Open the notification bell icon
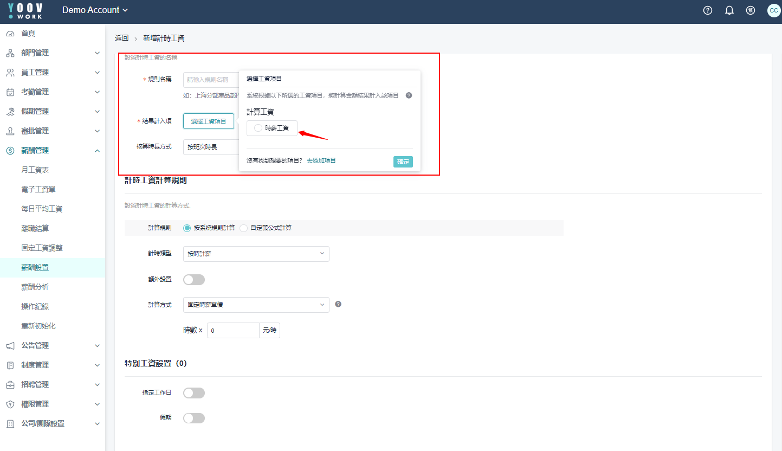Image resolution: width=782 pixels, height=451 pixels. [729, 10]
